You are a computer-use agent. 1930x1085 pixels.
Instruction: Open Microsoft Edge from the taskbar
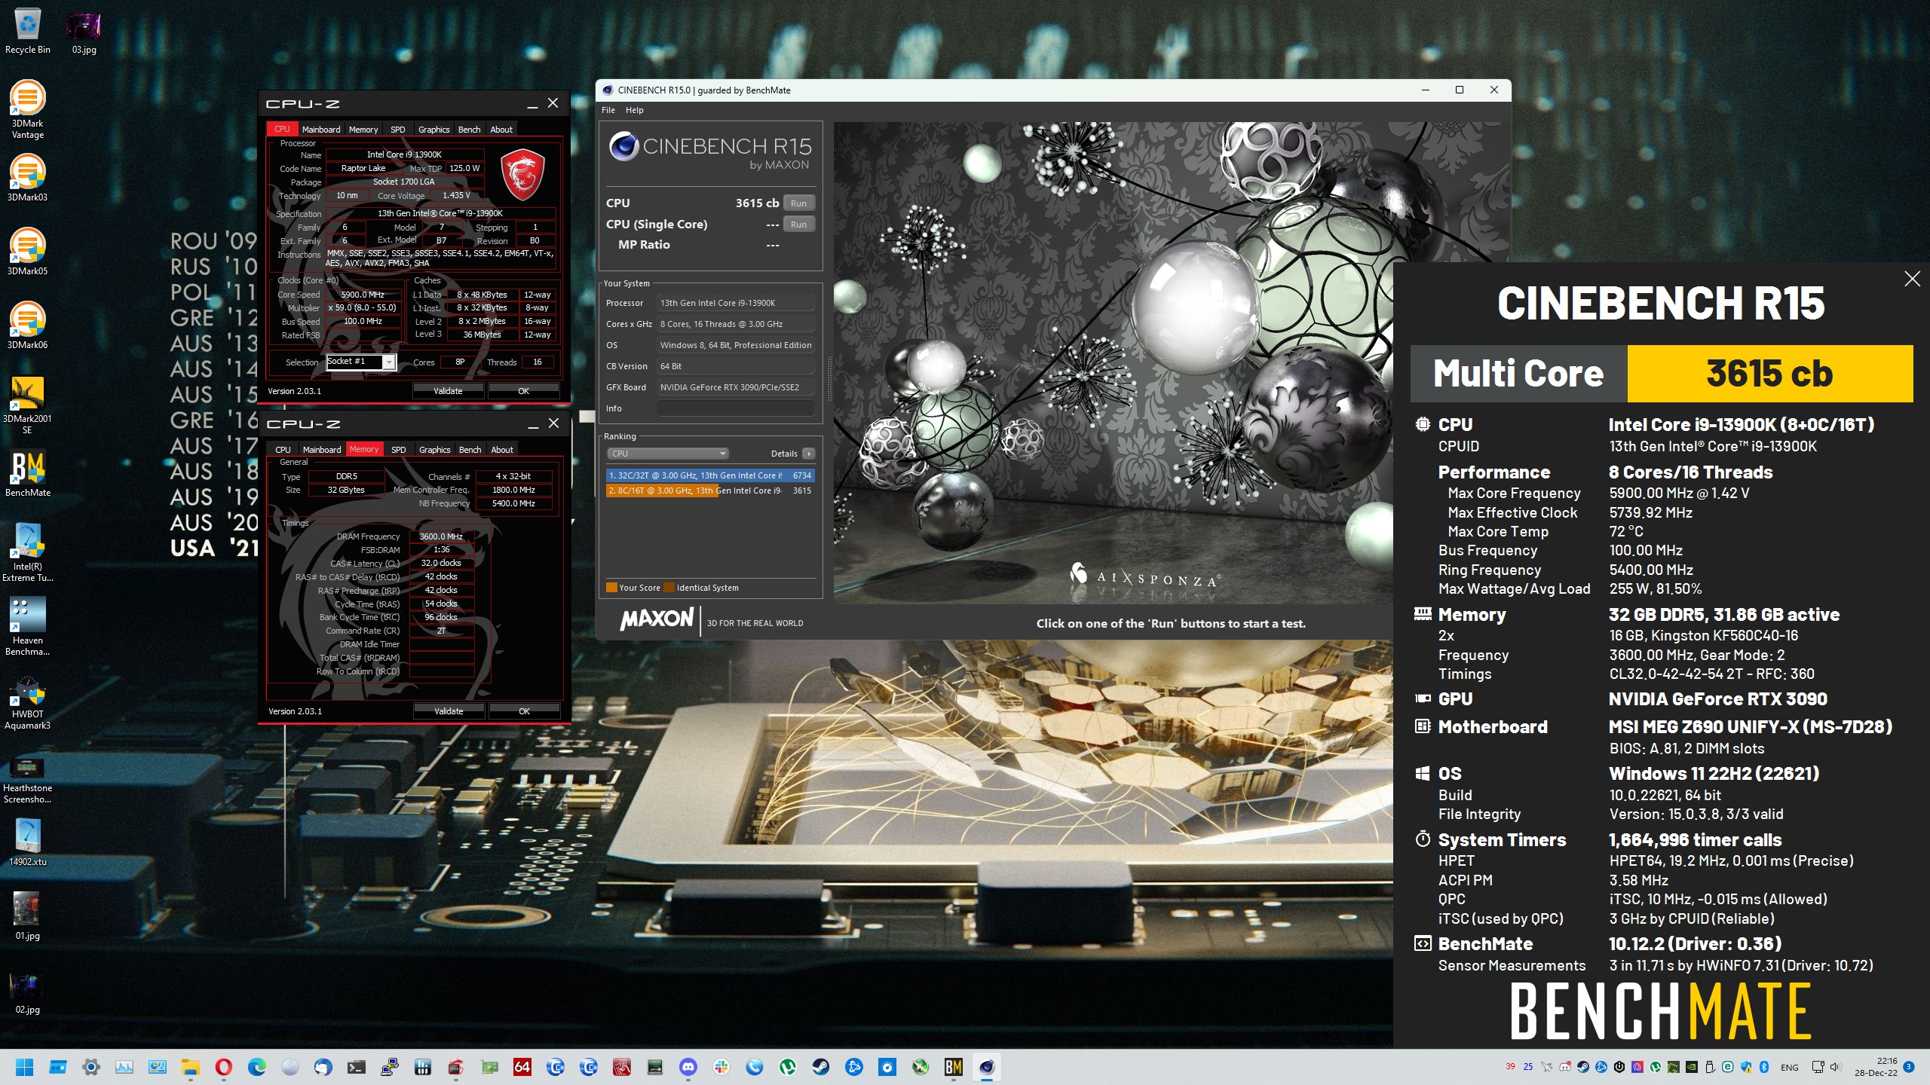(257, 1067)
